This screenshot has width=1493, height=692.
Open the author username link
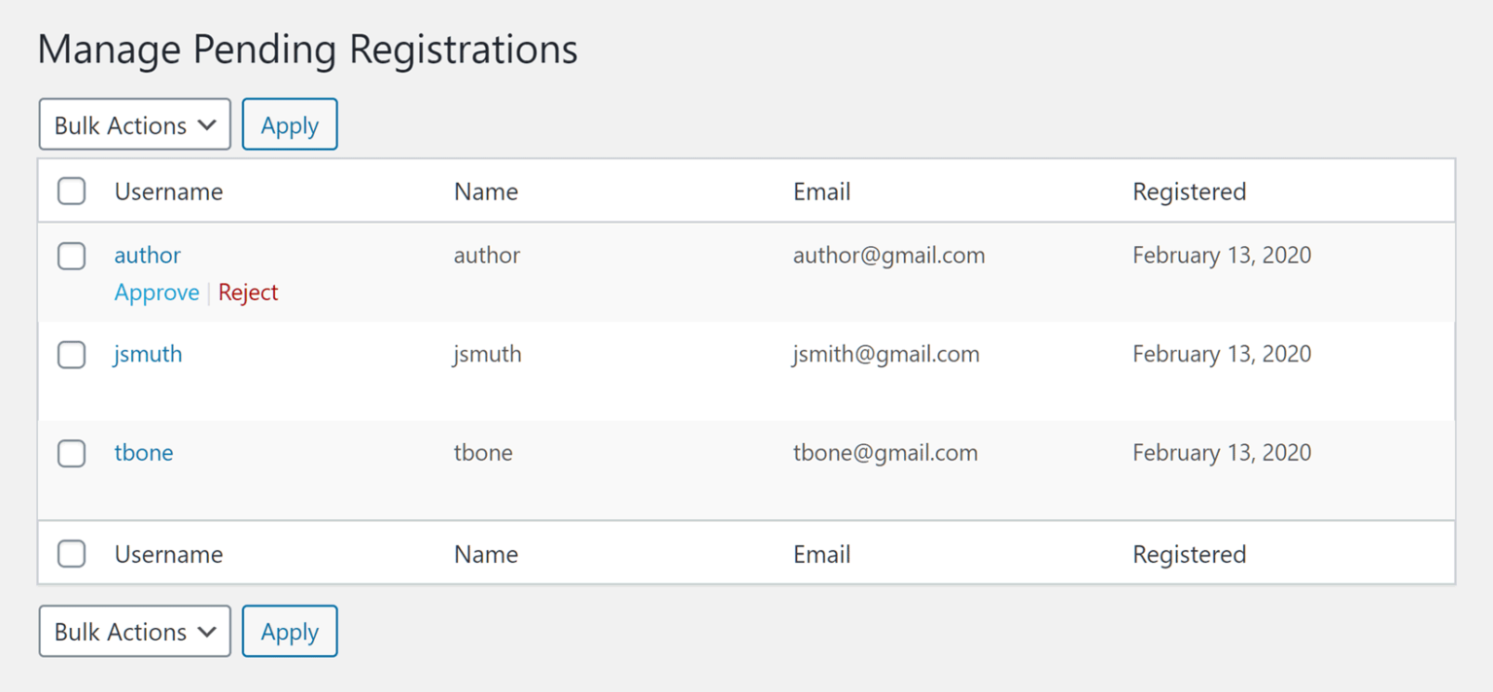click(x=148, y=256)
